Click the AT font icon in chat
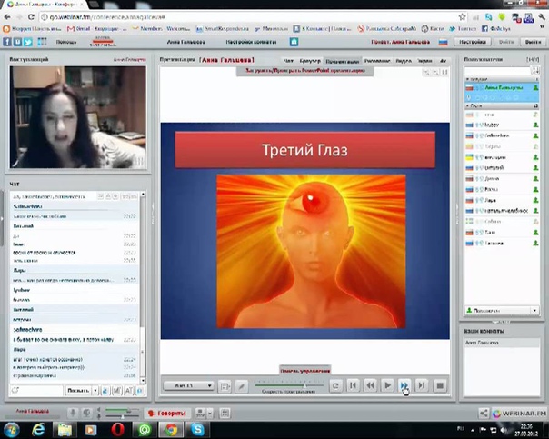549x439 pixels. tap(129, 390)
